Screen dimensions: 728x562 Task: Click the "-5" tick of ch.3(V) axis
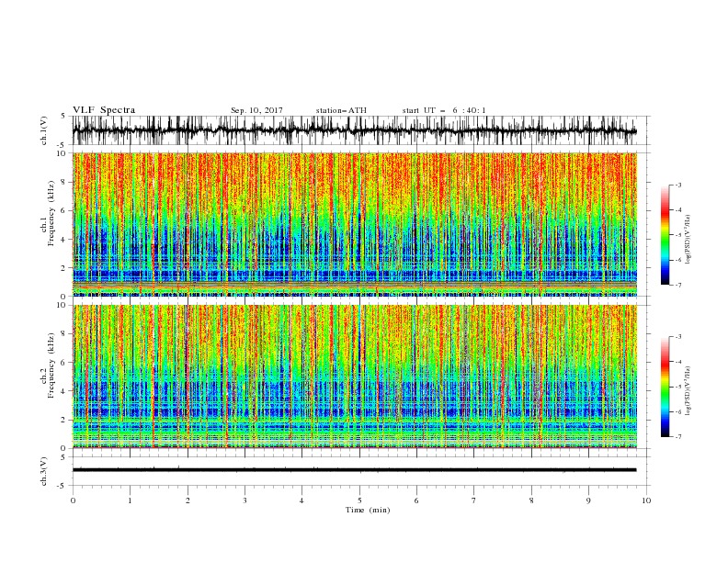point(63,486)
